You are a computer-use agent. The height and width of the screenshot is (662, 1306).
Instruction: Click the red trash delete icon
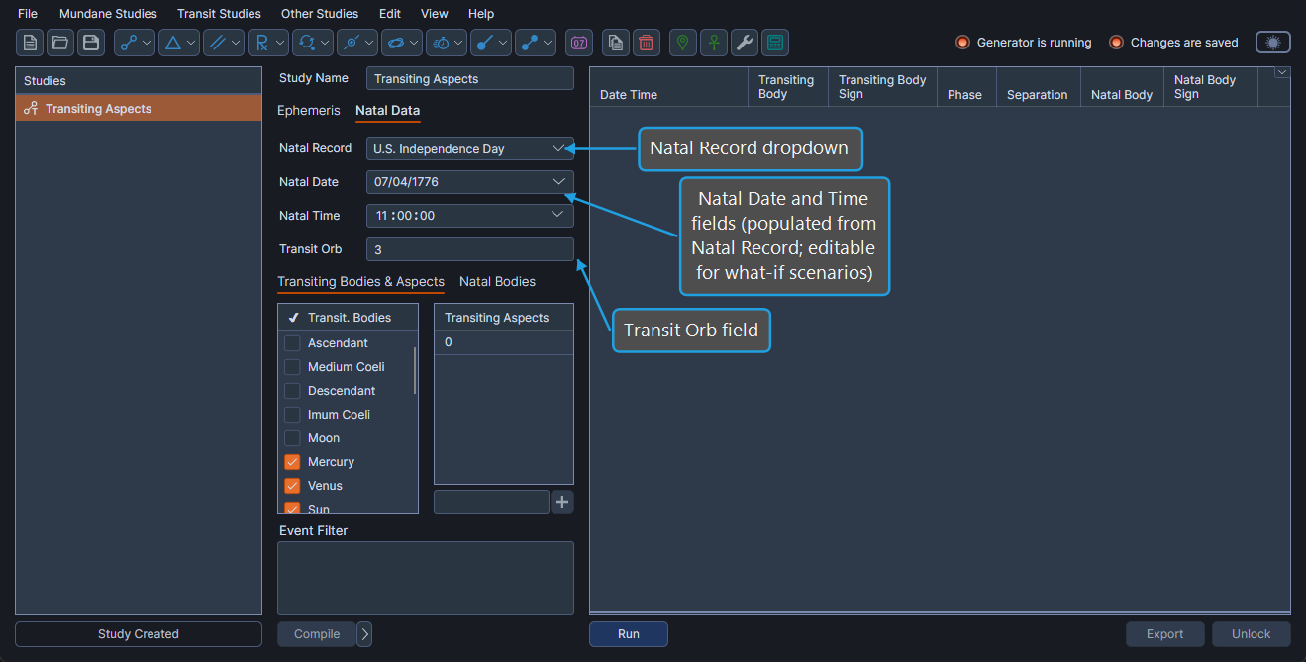(647, 43)
